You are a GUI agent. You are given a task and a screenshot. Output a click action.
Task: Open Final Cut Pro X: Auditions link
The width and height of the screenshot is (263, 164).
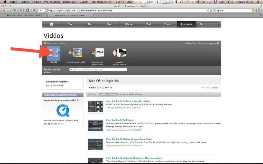(119, 120)
